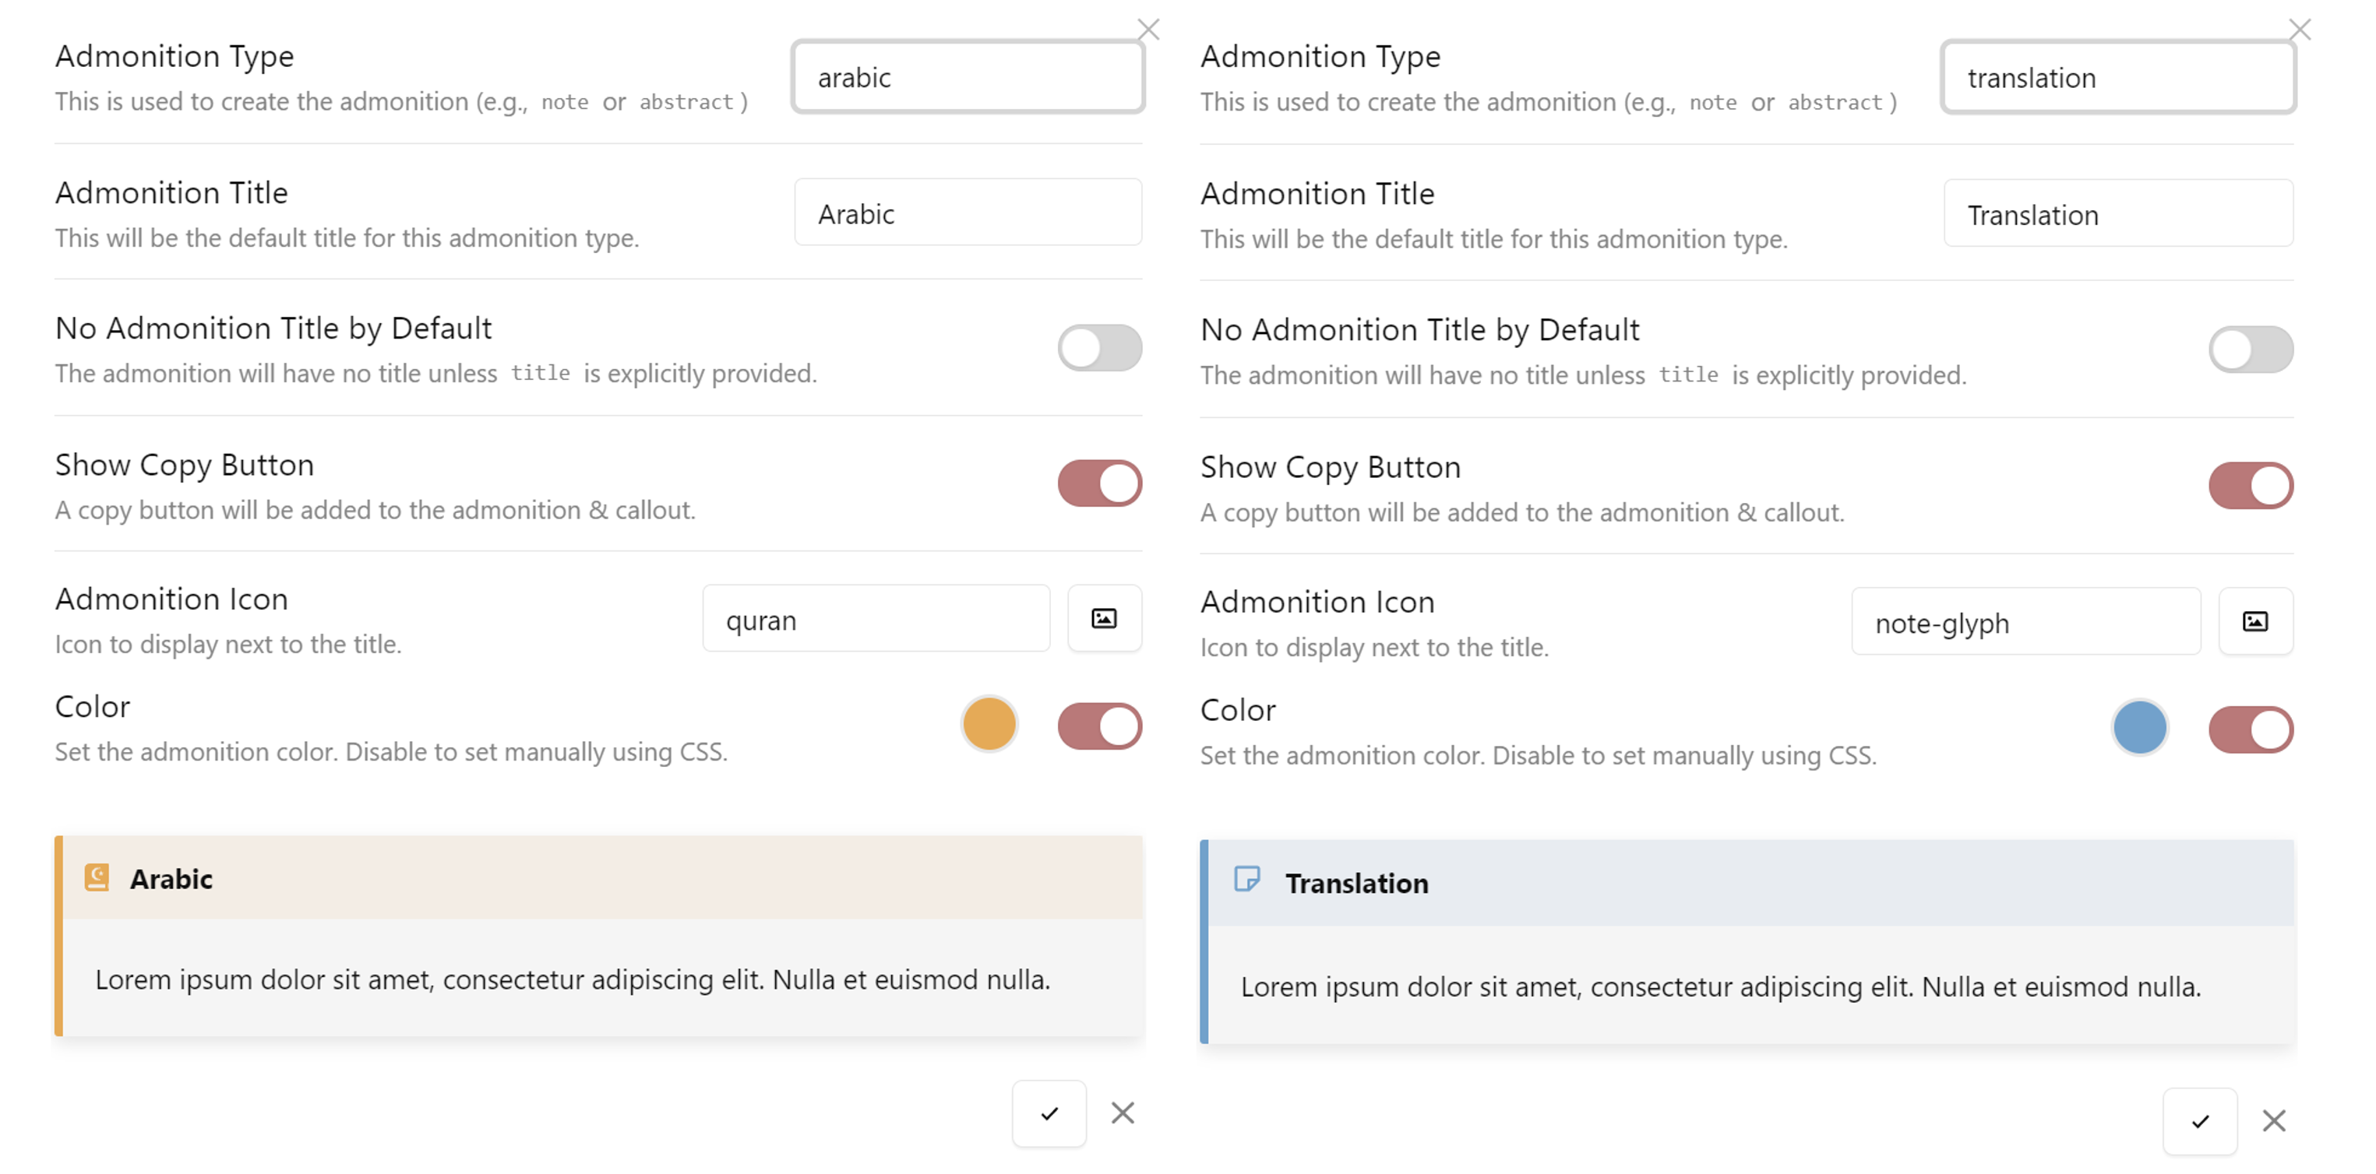This screenshot has height=1174, width=2376.
Task: Click the quran icon in Arabic preview
Action: point(97,877)
